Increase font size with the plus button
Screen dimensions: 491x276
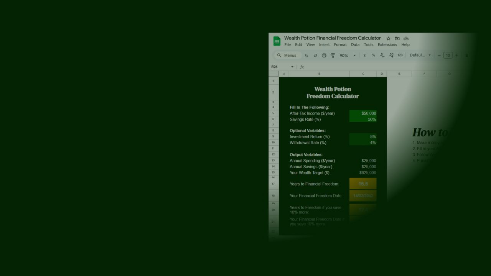coord(456,55)
